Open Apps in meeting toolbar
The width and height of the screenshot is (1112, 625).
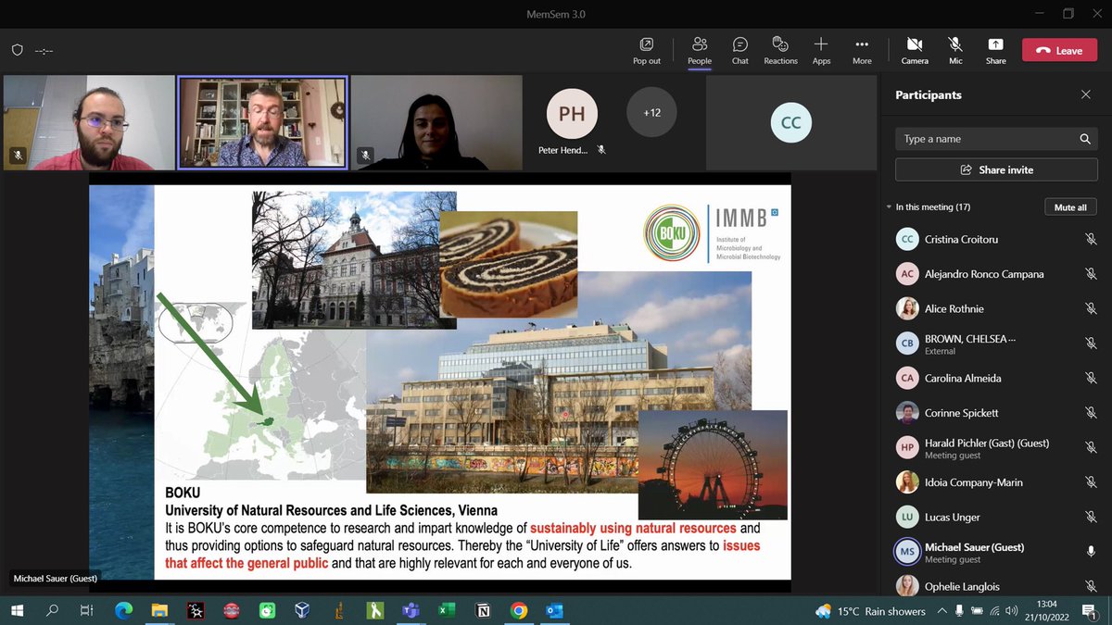click(x=821, y=50)
